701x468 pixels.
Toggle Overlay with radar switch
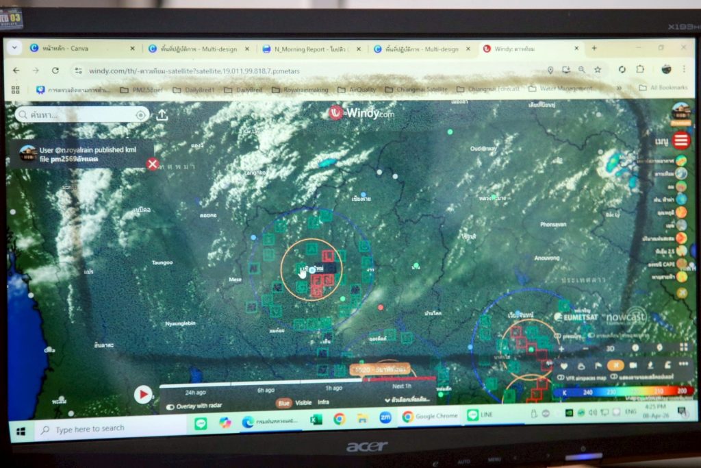click(x=170, y=406)
